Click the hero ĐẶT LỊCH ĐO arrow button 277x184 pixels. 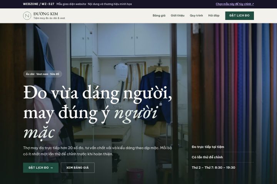click(x=41, y=168)
